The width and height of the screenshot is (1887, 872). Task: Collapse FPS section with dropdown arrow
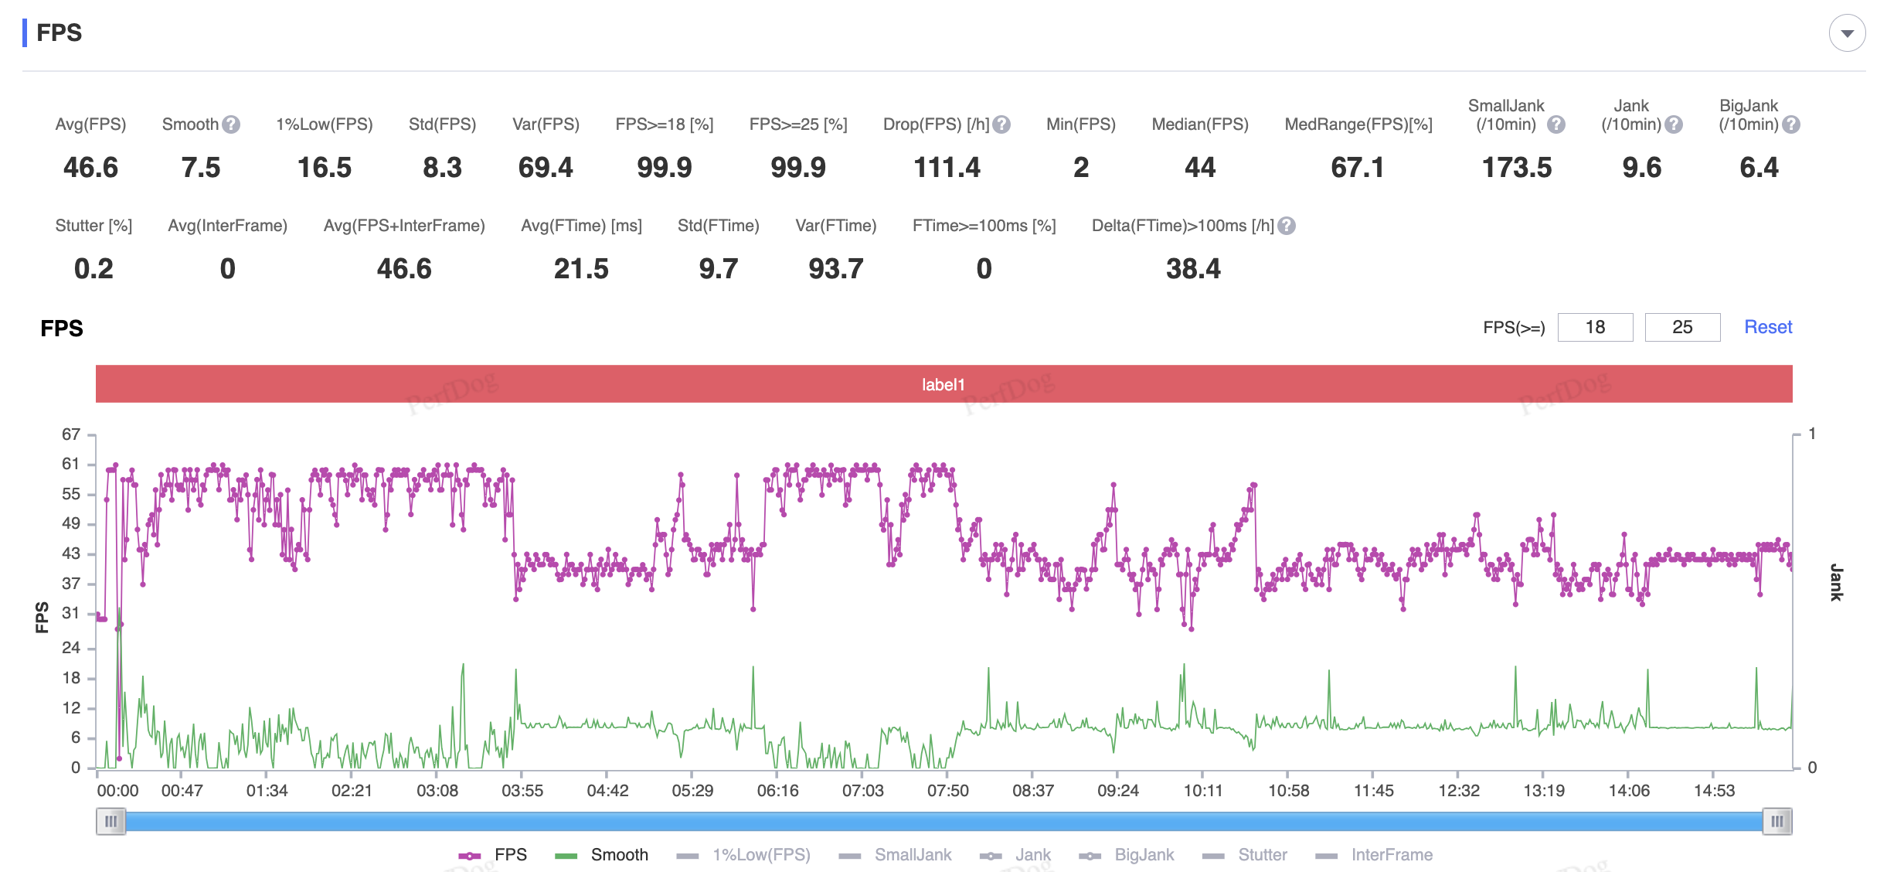click(1847, 33)
